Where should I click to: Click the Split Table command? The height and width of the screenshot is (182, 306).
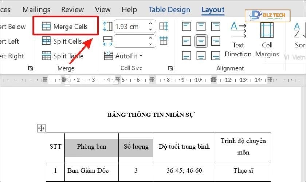63,56
